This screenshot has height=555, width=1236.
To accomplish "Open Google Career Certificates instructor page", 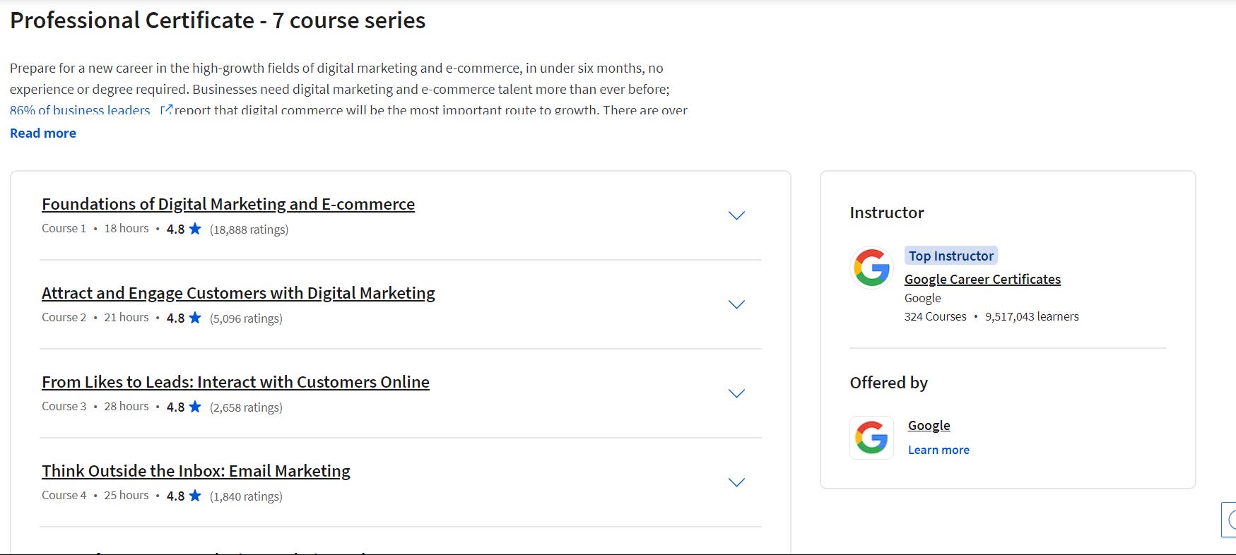I will tap(982, 279).
